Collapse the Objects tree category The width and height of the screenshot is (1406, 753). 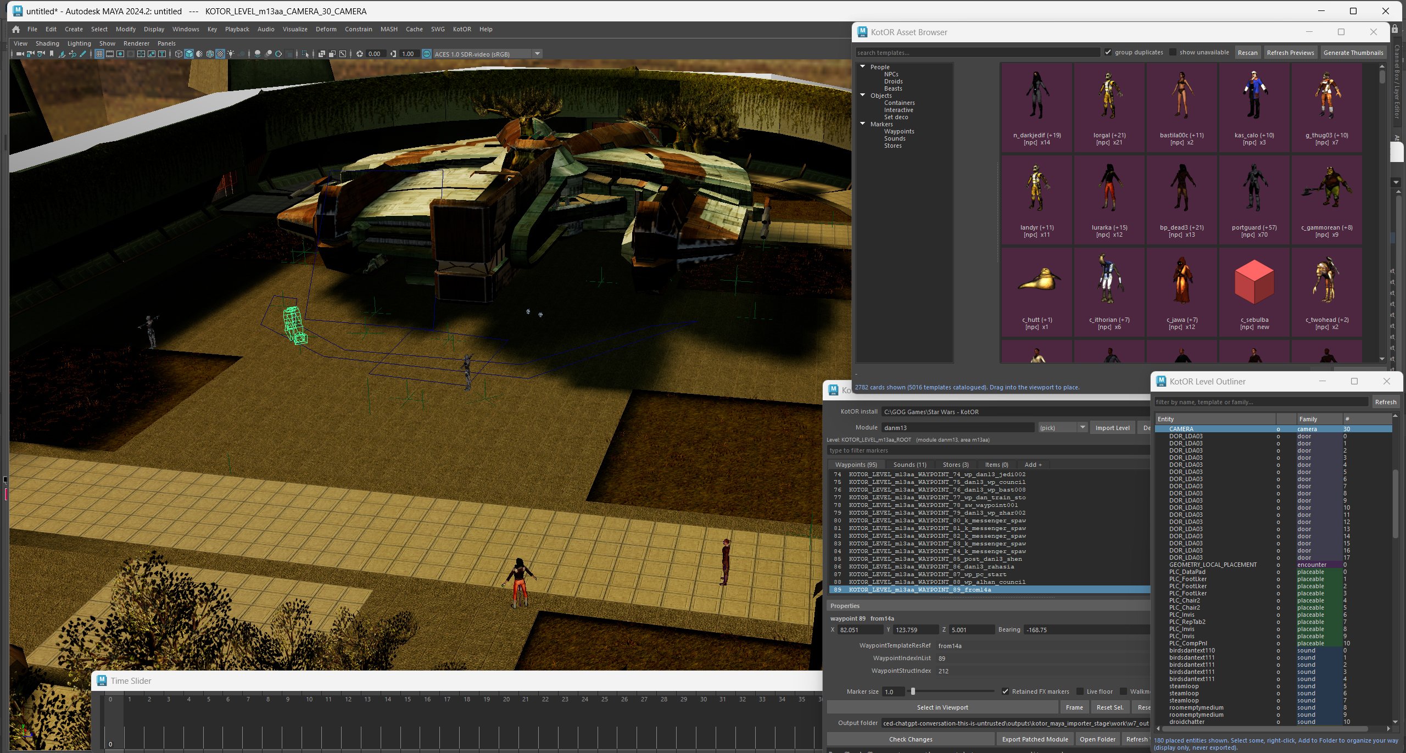click(863, 95)
